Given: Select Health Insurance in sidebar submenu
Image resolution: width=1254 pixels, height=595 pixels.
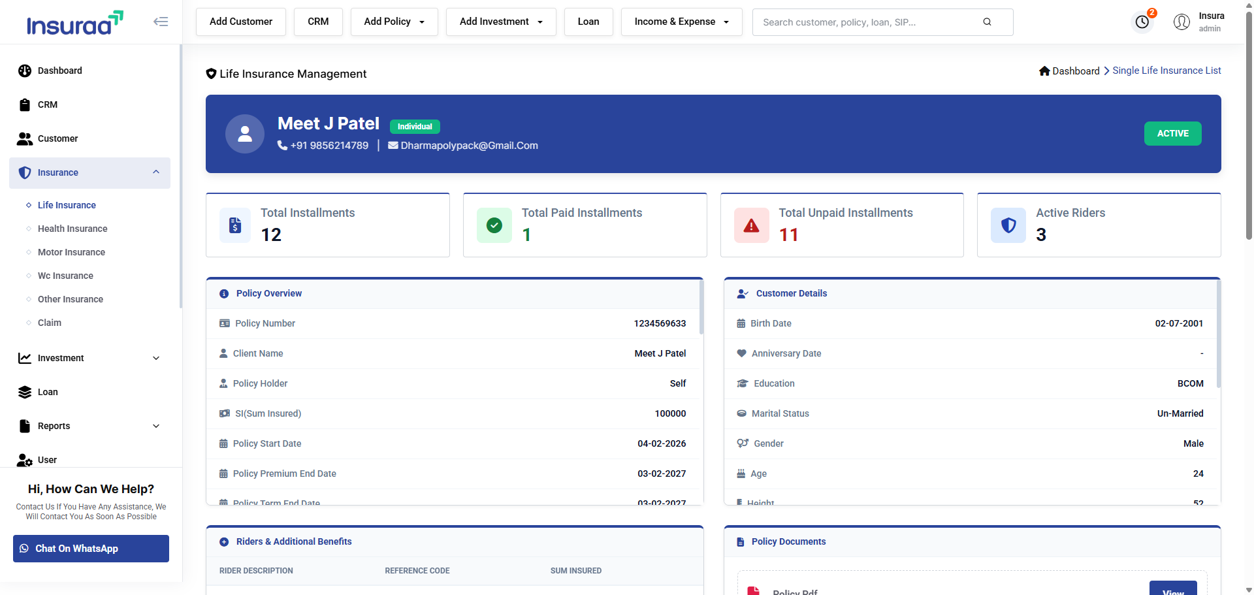Looking at the screenshot, I should [x=72, y=229].
